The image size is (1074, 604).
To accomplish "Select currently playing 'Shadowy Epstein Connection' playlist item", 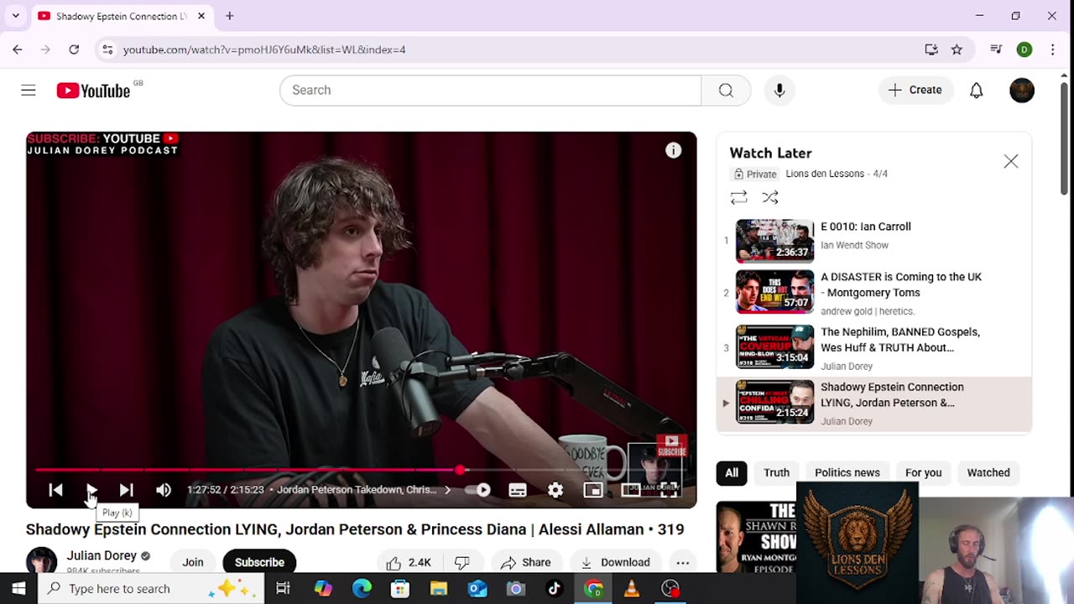I will [x=873, y=404].
